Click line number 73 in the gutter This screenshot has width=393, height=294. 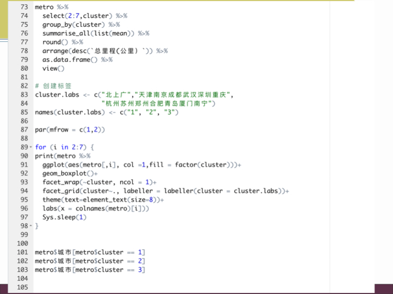(x=23, y=7)
